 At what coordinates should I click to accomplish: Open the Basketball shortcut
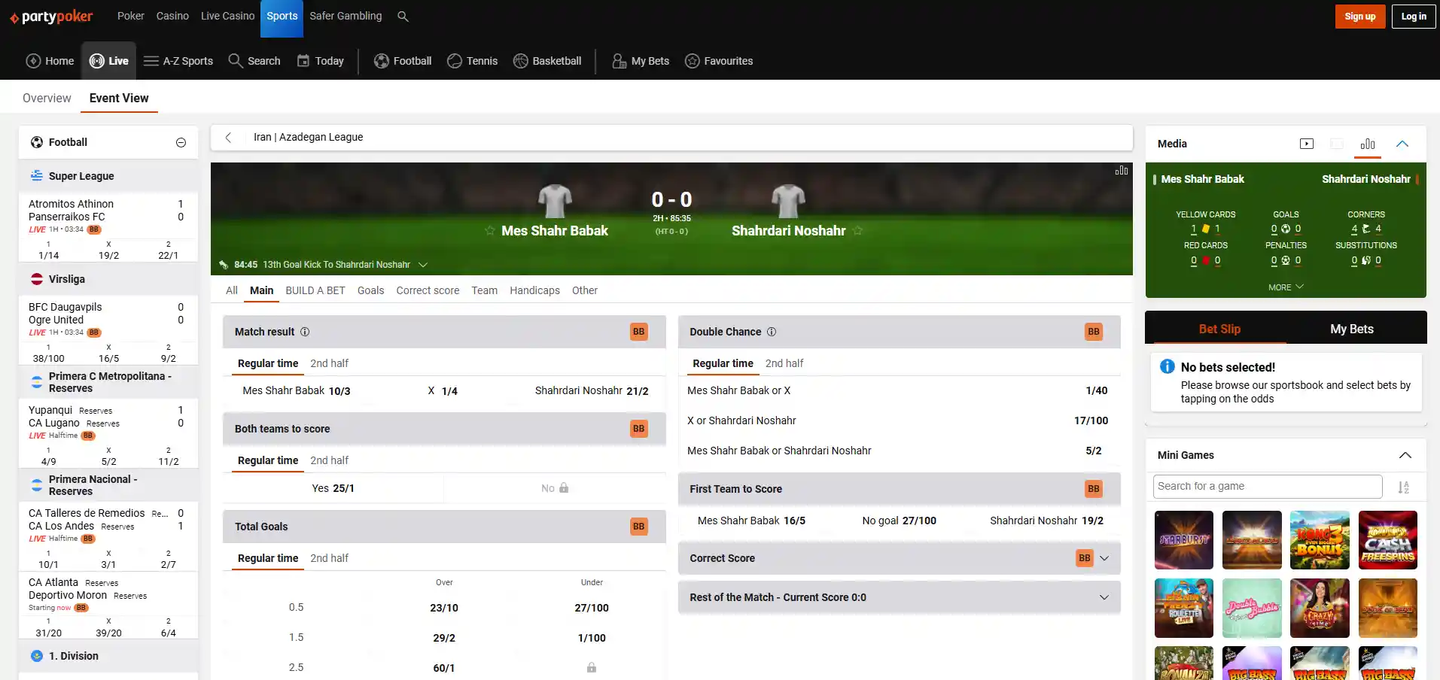coord(547,61)
